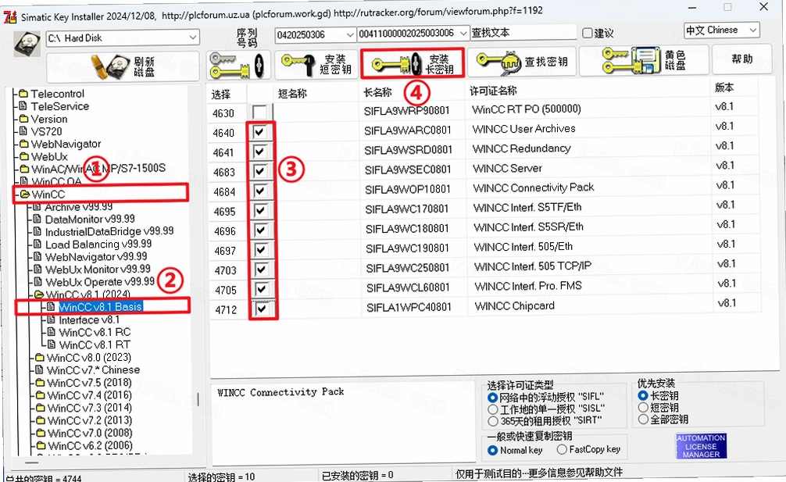This screenshot has width=786, height=482.
Task: Click the WinCC v8.0 (2023) folder icon
Action: 40,358
